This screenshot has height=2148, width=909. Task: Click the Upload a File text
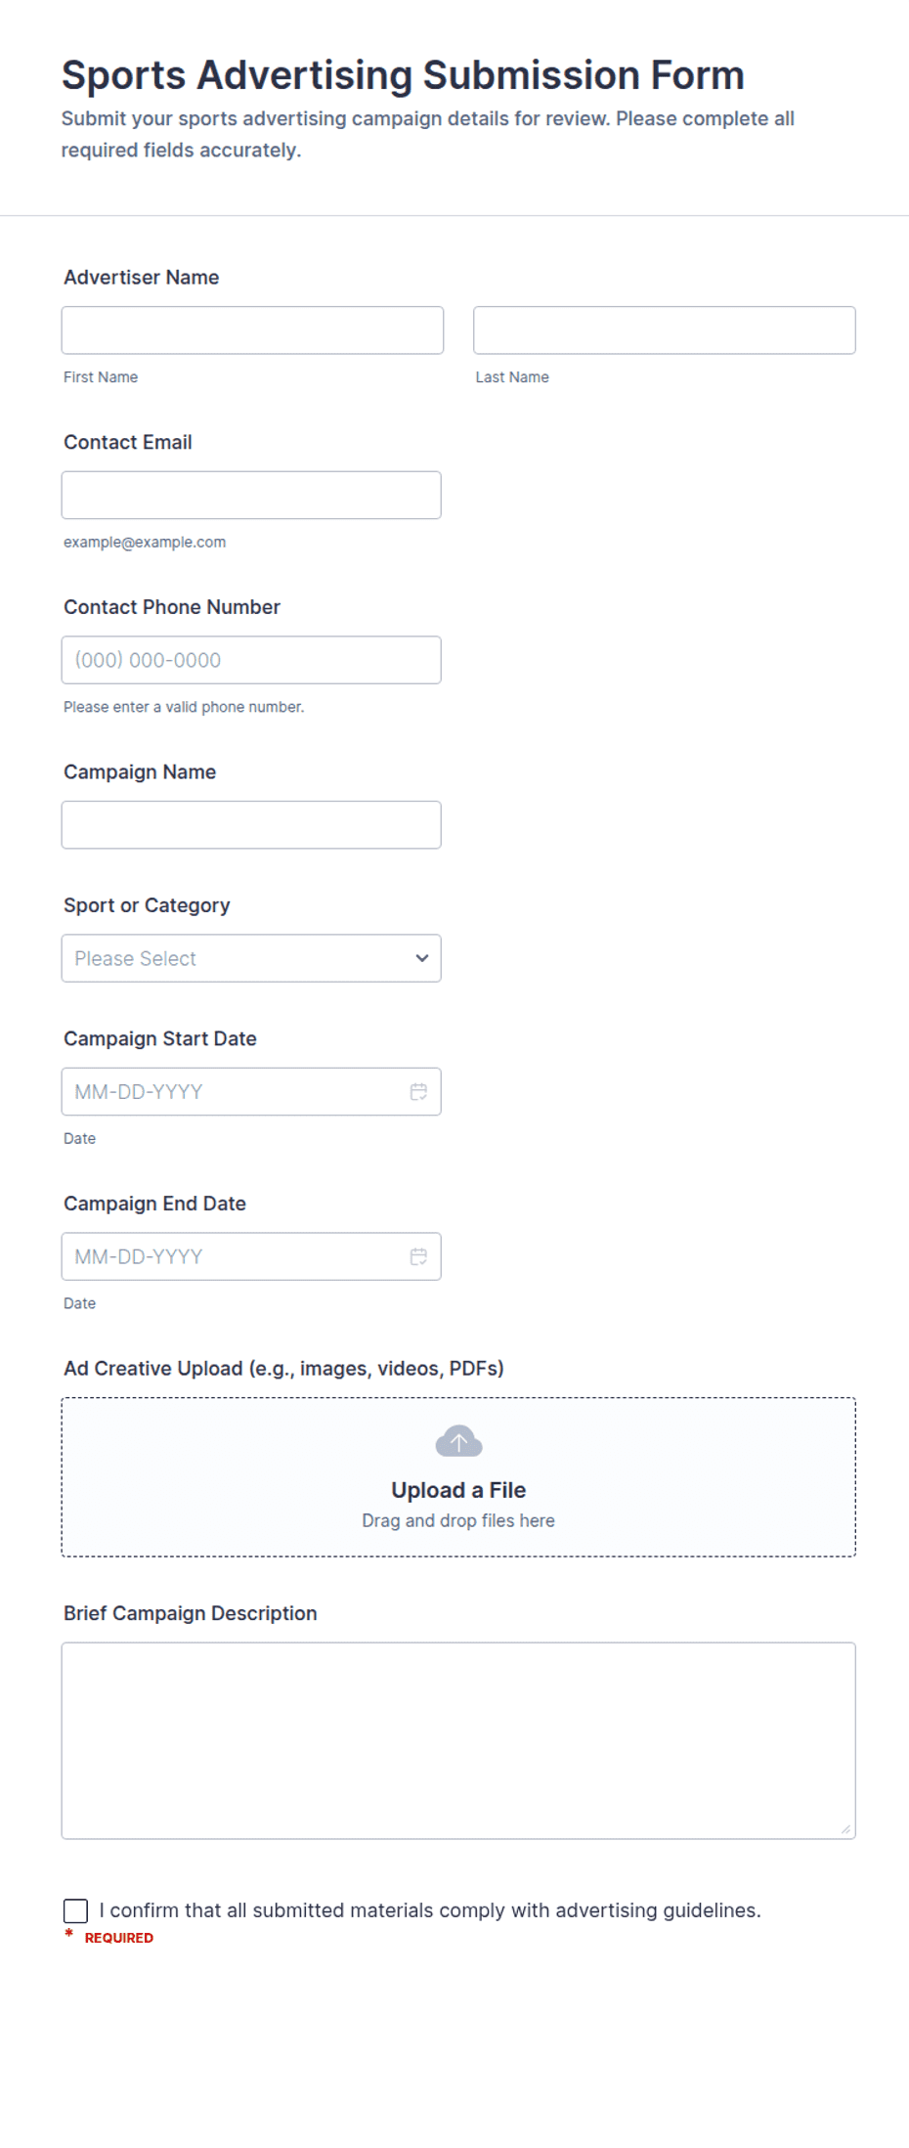click(458, 1490)
